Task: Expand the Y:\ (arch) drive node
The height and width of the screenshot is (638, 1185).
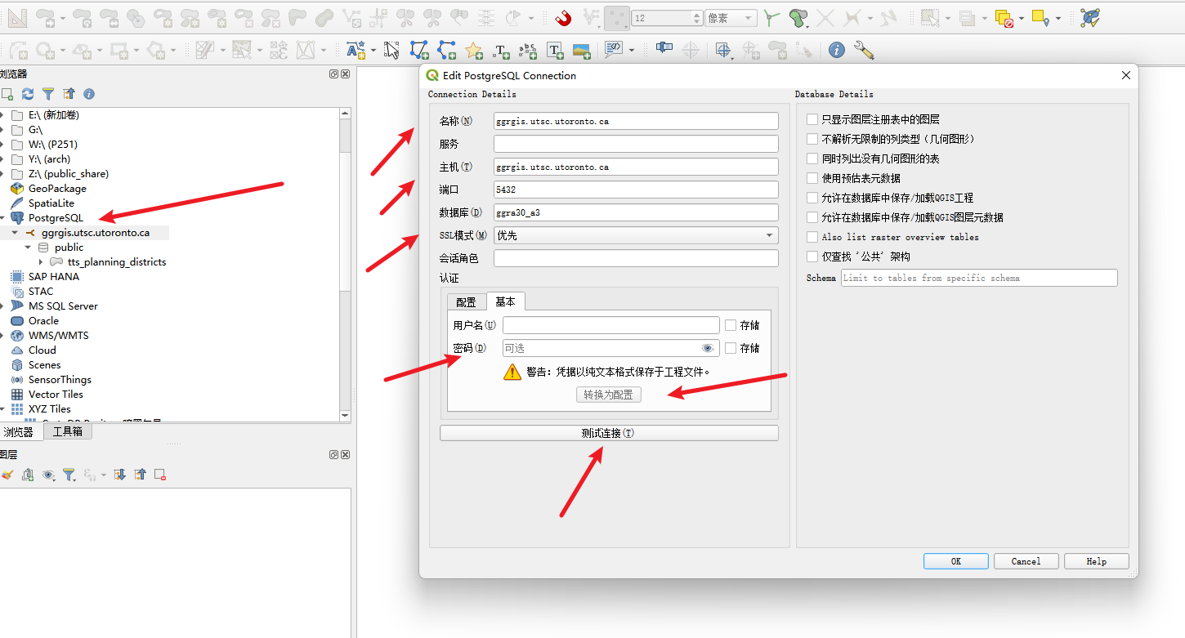Action: pos(2,159)
